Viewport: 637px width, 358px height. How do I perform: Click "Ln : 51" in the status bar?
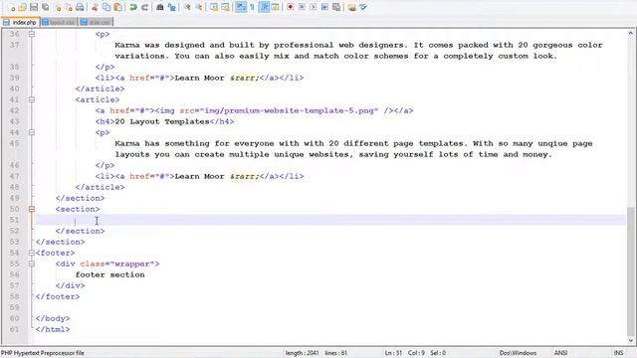pyautogui.click(x=393, y=353)
